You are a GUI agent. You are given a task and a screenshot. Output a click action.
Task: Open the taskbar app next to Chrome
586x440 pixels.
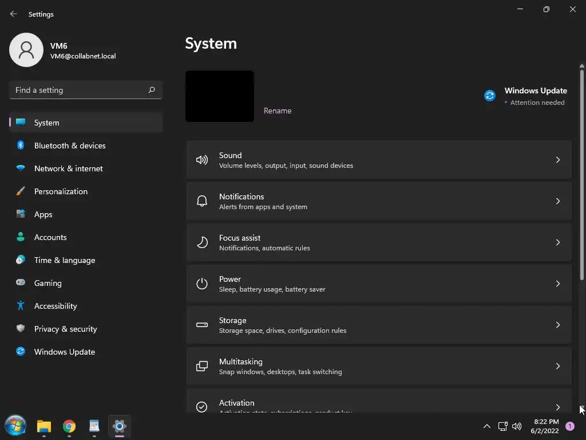pyautogui.click(x=94, y=426)
